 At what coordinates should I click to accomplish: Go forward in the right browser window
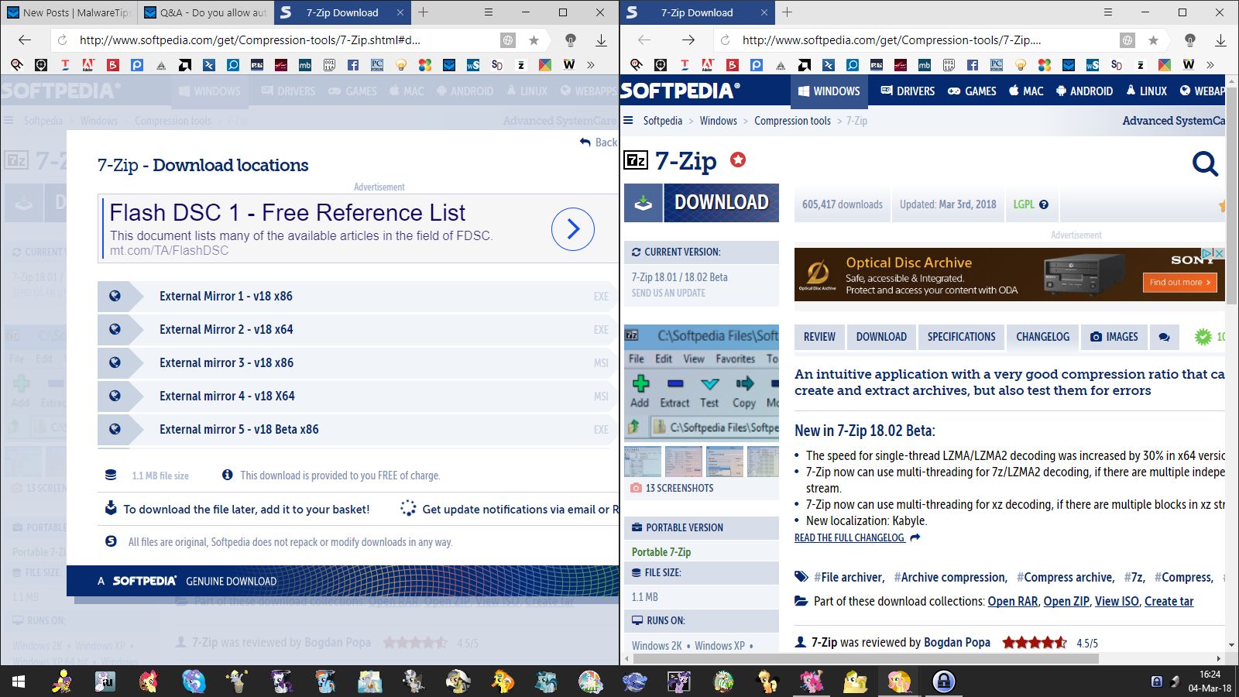[x=688, y=40]
